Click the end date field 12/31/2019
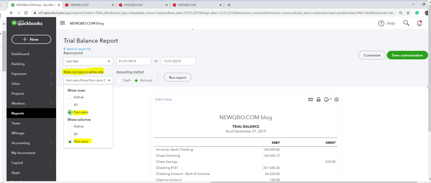 point(178,61)
